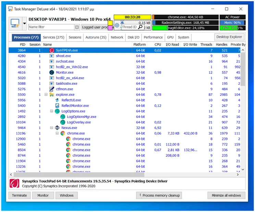This screenshot has width=255, height=212.
Task: Click the explorer.exe folder icon
Action: [51, 95]
